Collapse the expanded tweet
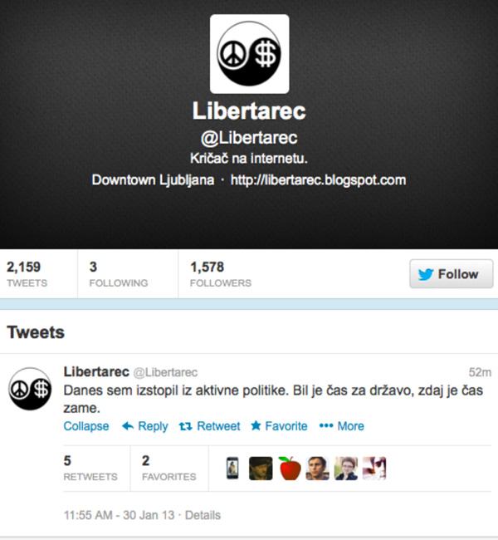 pos(86,426)
